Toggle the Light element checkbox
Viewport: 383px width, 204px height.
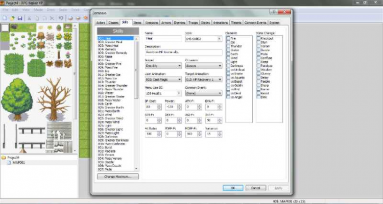click(228, 62)
